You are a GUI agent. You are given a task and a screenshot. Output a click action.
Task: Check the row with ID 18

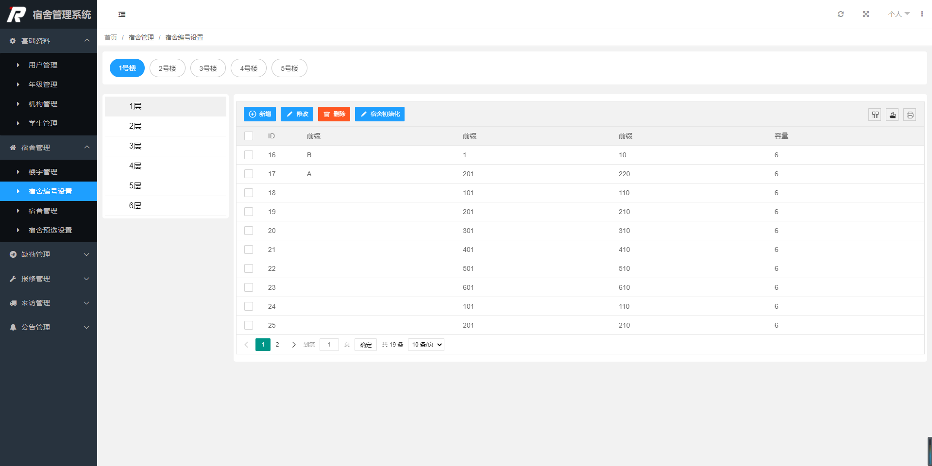point(249,193)
